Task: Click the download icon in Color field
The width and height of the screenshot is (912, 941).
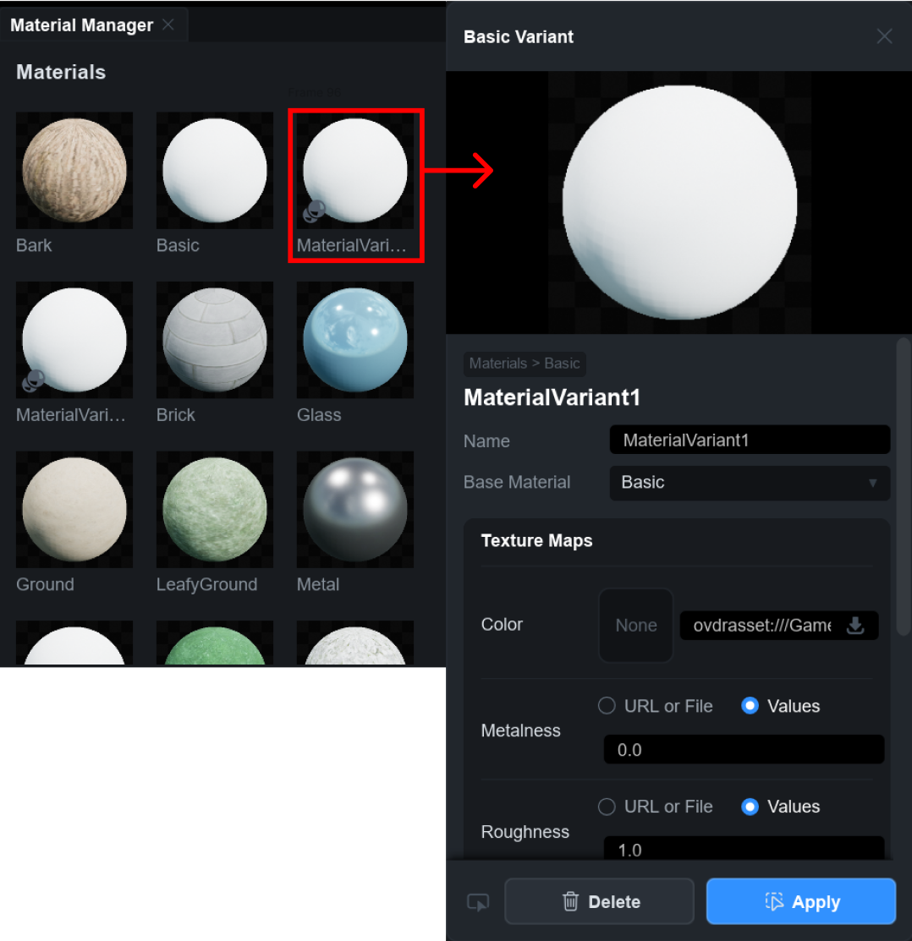Action: point(855,626)
